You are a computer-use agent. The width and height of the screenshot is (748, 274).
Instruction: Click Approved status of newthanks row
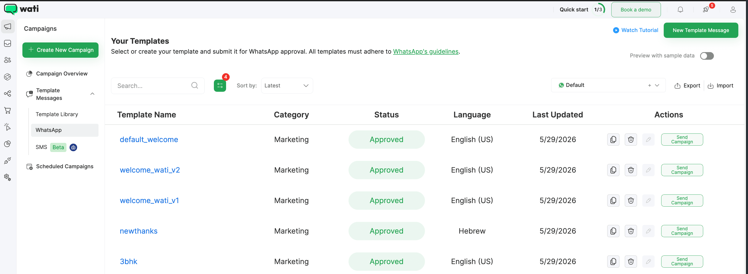pyautogui.click(x=386, y=231)
